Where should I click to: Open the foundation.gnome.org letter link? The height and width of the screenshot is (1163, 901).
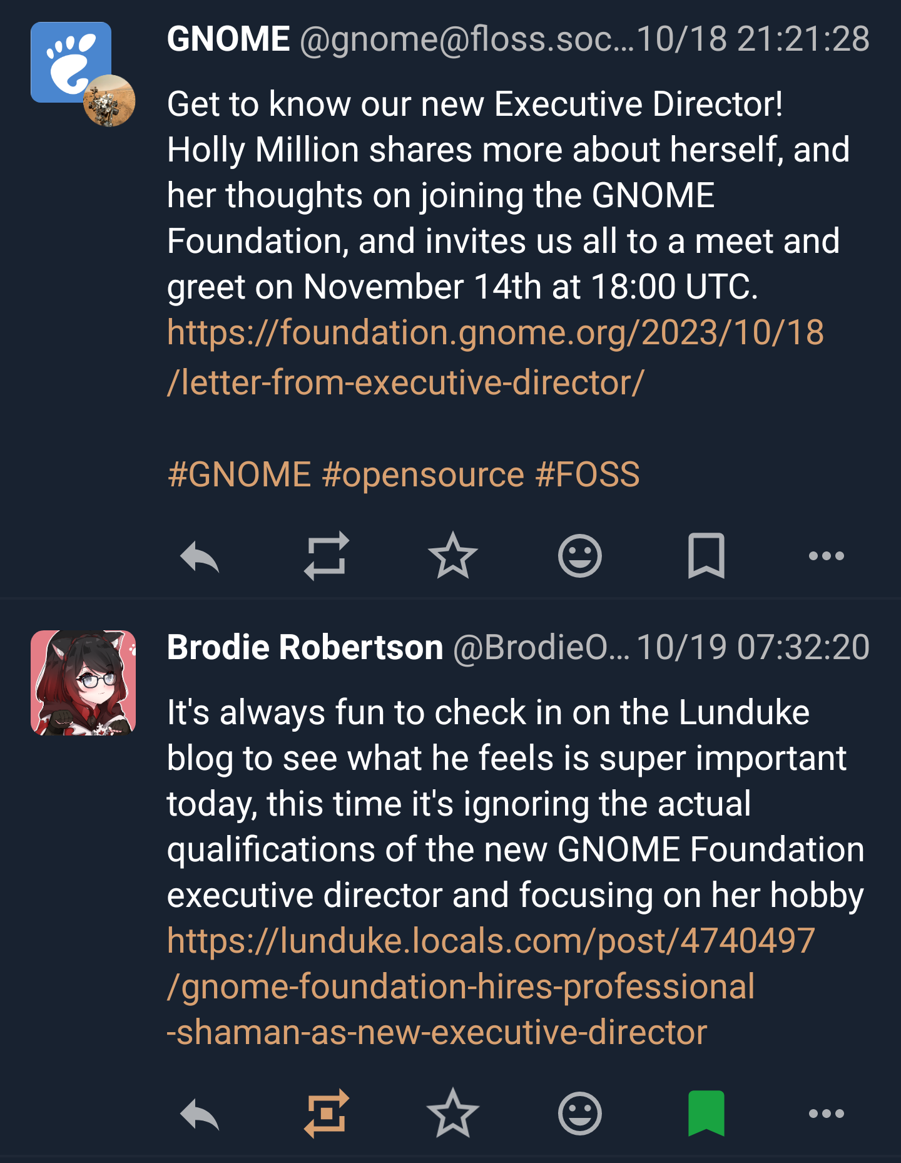[x=494, y=333]
